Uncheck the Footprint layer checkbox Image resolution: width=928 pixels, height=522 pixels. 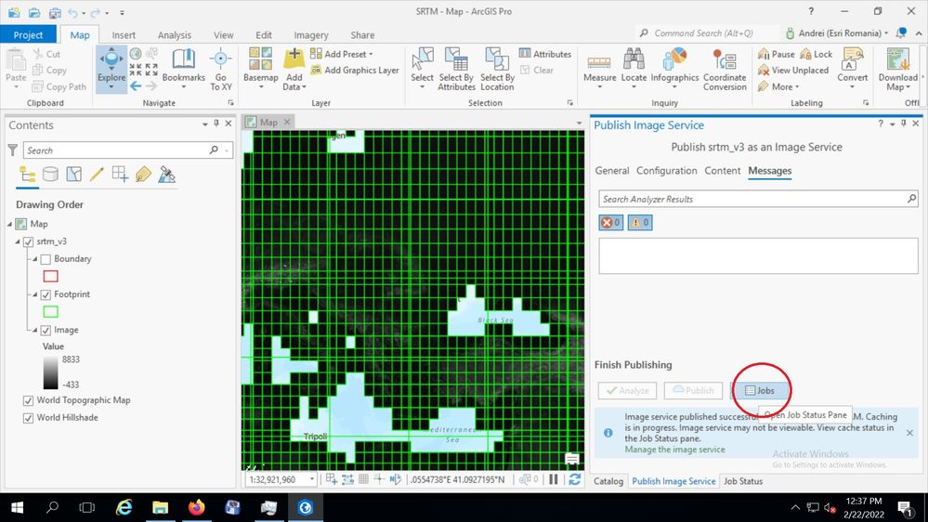coord(46,294)
